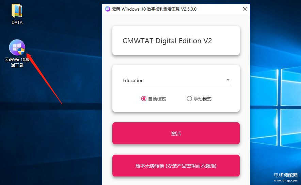301x185 pixels.
Task: Click the CMWTAT Digital Edition V2 header card
Action: pyautogui.click(x=176, y=41)
